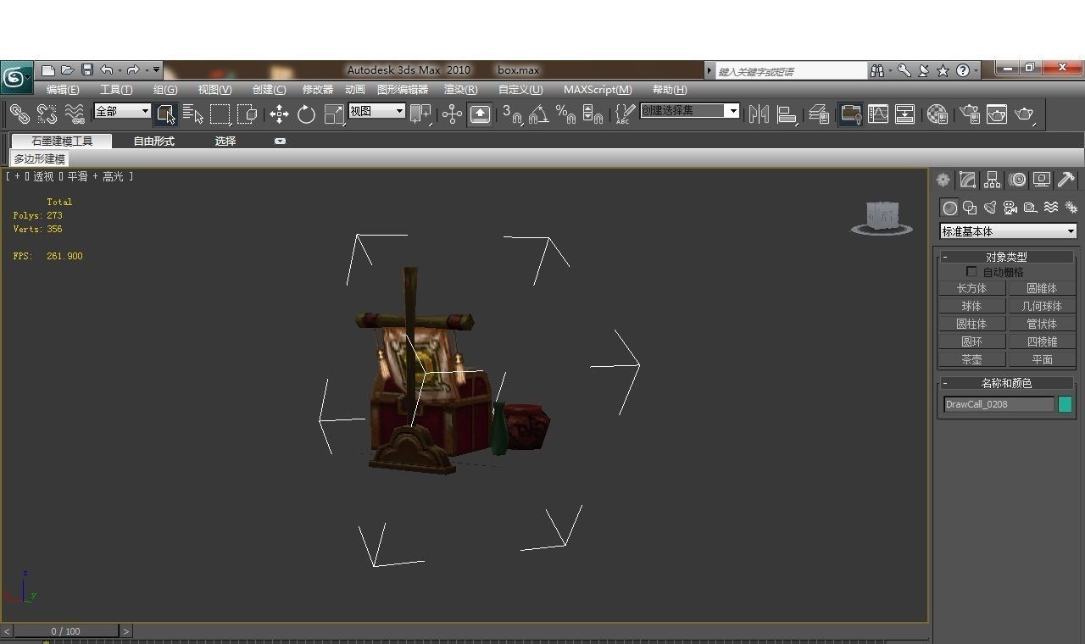Save the scene with floppy disk icon
The width and height of the screenshot is (1085, 644).
pos(86,70)
